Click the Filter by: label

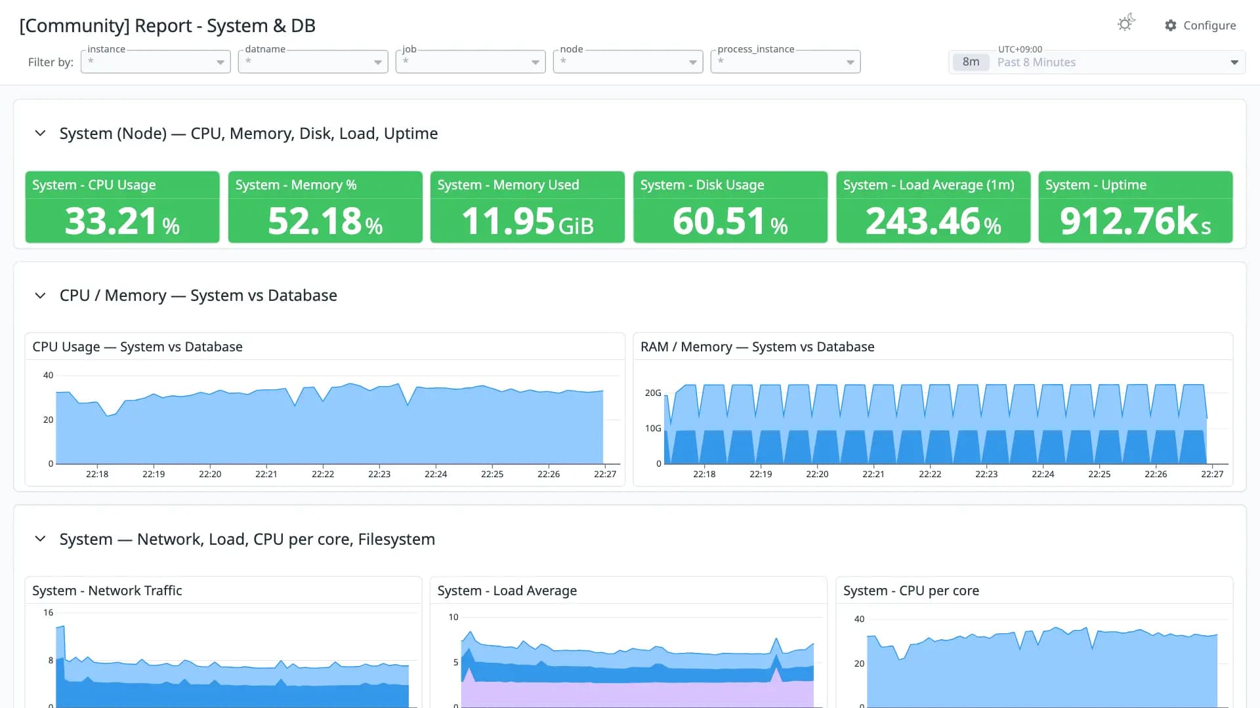coord(51,62)
